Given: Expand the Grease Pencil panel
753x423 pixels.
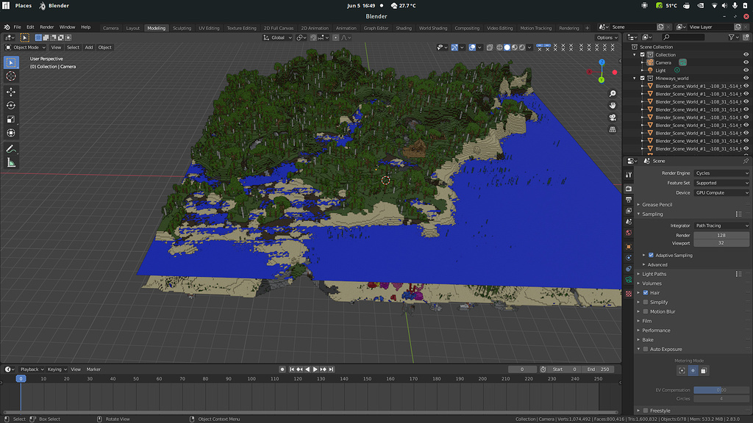Looking at the screenshot, I should tap(657, 204).
